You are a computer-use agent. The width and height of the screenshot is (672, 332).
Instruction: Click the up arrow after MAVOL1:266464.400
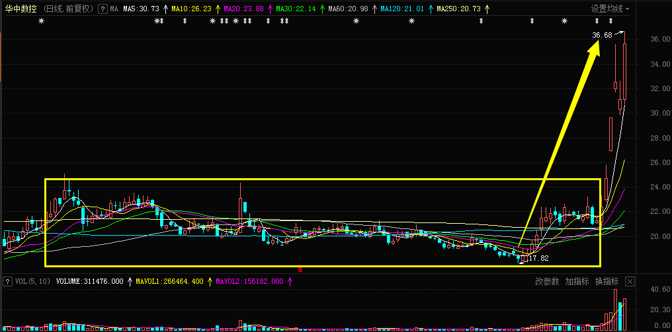(210, 282)
